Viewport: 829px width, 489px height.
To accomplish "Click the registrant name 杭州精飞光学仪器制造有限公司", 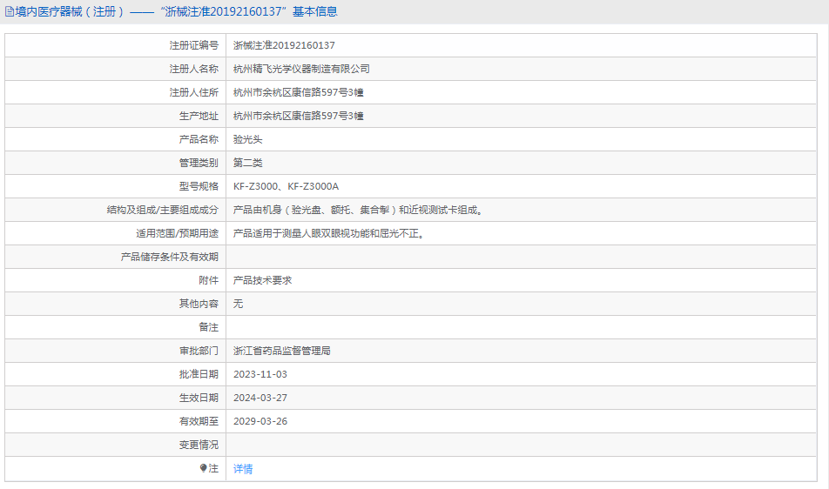I will [x=301, y=69].
